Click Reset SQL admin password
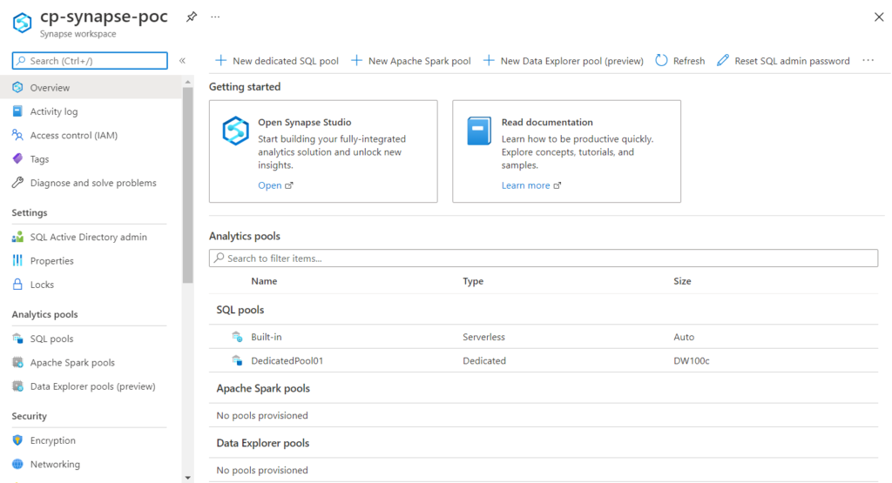The height and width of the screenshot is (483, 892). pyautogui.click(x=783, y=61)
